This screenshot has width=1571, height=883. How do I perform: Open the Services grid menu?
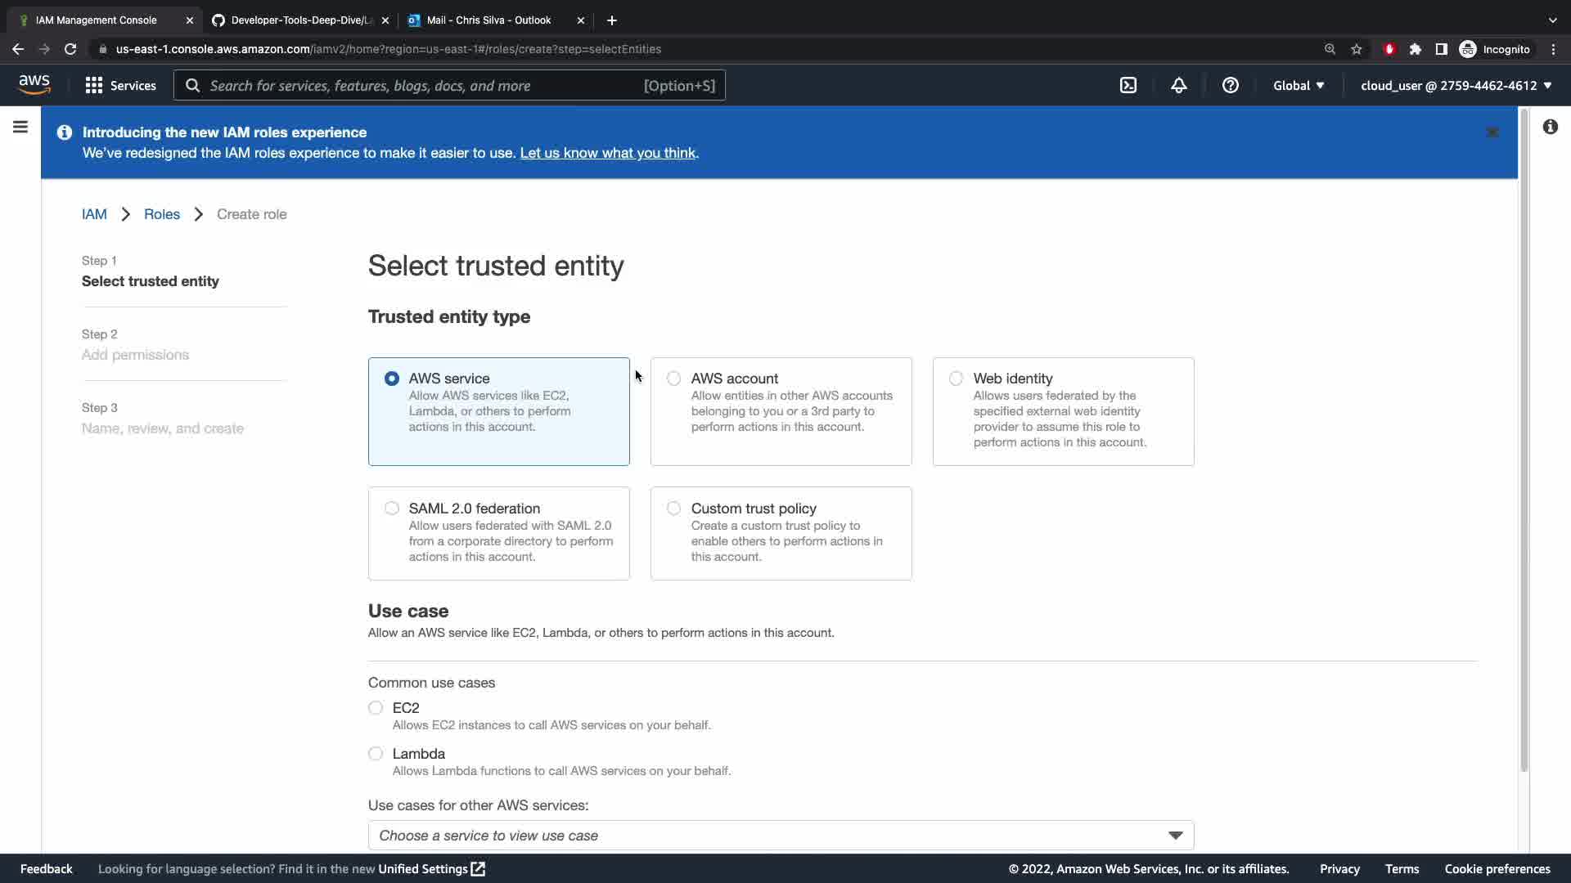tap(120, 86)
